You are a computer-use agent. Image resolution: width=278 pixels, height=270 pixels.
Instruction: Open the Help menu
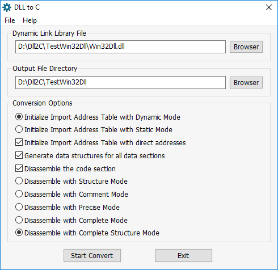tap(30, 20)
